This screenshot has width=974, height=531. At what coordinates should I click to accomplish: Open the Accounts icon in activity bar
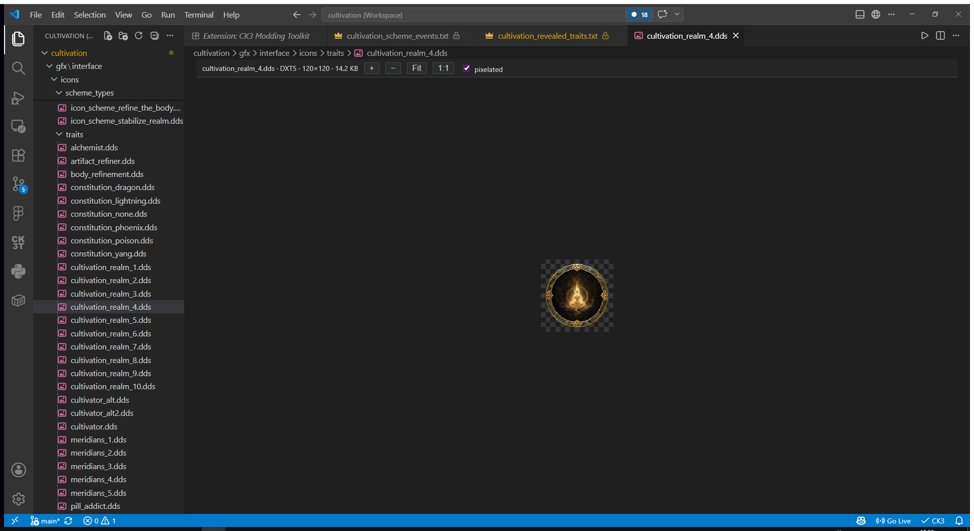point(19,470)
